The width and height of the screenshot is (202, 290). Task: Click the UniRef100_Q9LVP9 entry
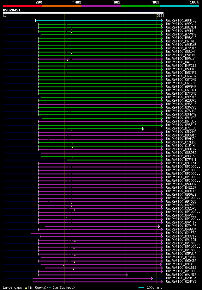[181, 118]
